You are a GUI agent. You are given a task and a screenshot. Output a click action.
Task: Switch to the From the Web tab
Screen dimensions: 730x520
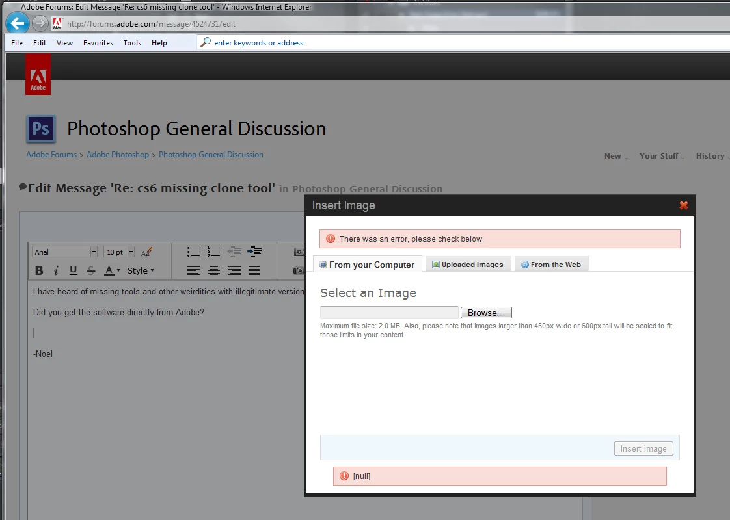[551, 264]
